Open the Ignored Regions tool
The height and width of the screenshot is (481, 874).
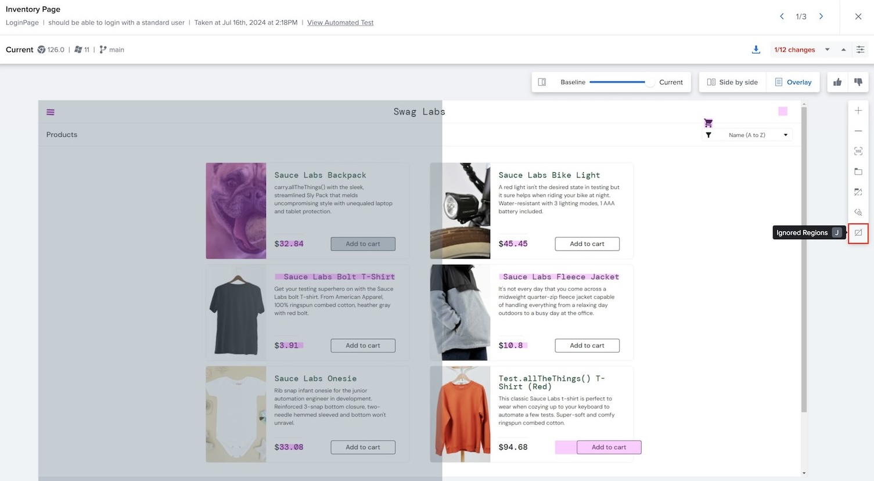(x=858, y=233)
